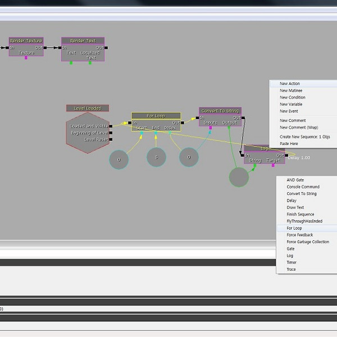Screen dimensions: 337x337
Task: Click the Texture variable connector on Render Texture
Action: click(26, 58)
